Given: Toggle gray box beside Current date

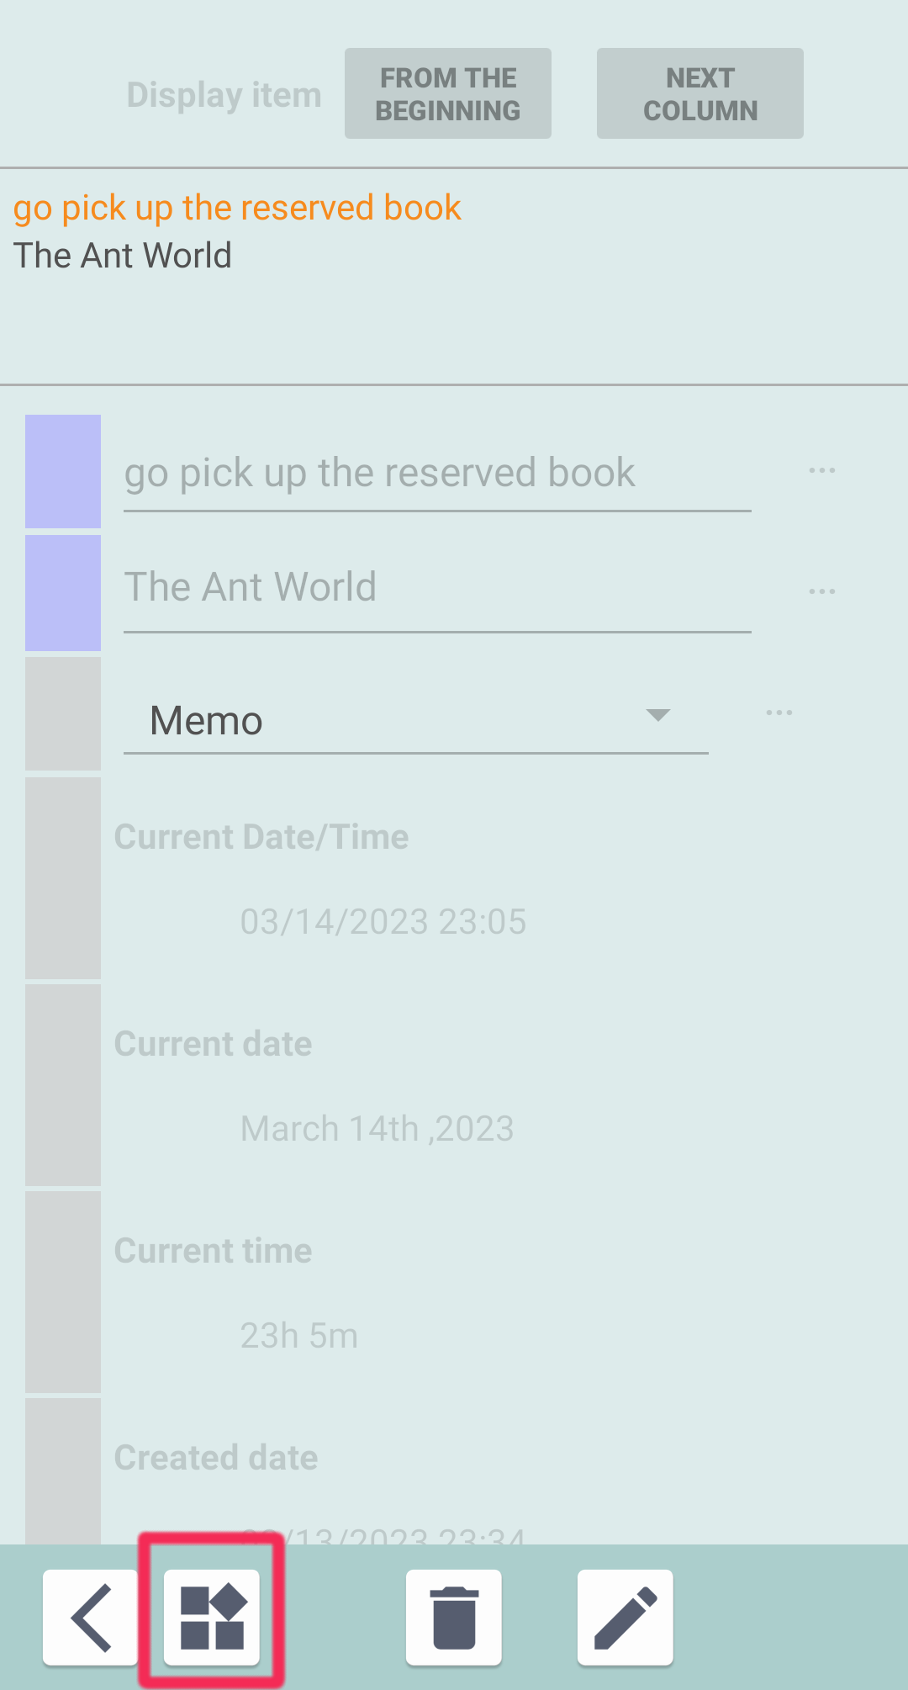Looking at the screenshot, I should pyautogui.click(x=63, y=1084).
